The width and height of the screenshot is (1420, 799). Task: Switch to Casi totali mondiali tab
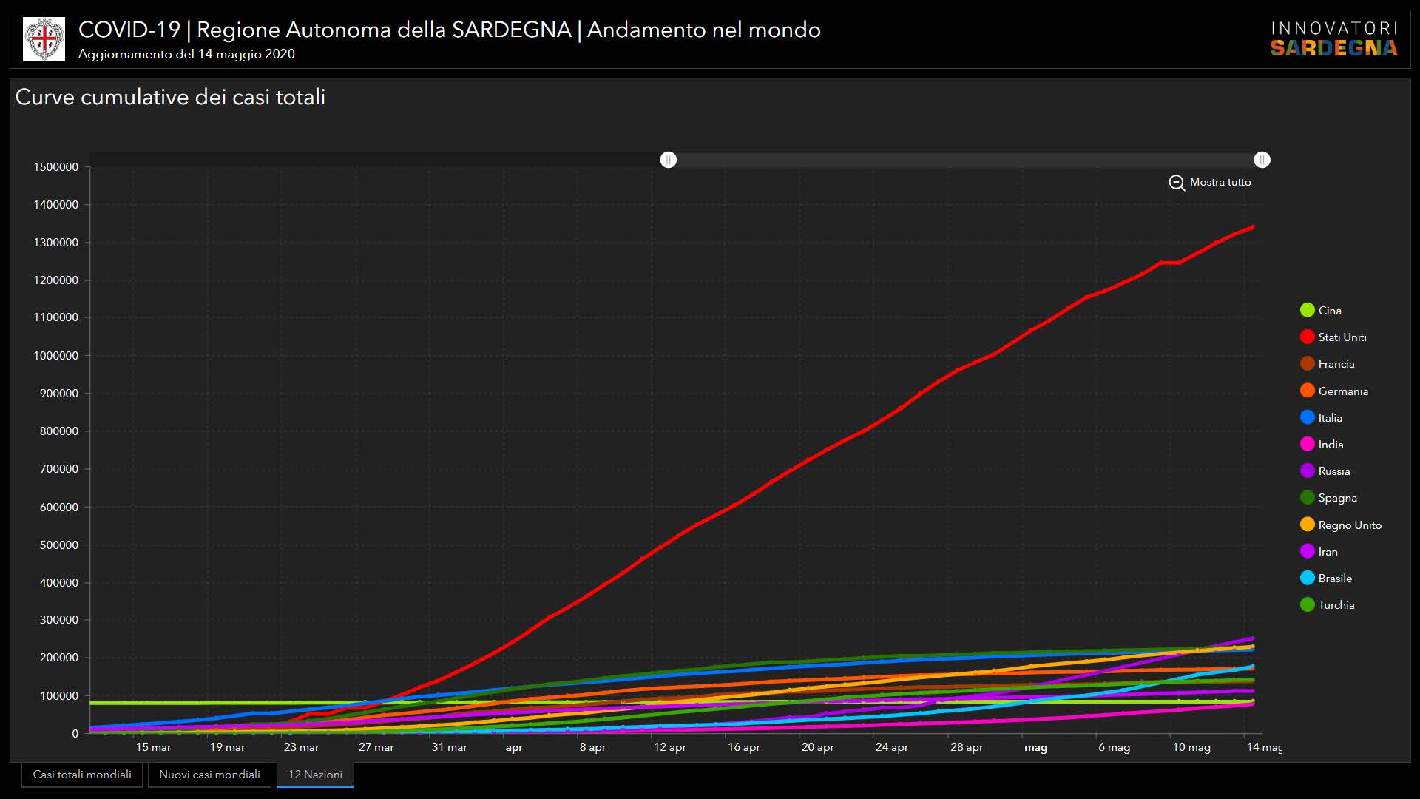(x=82, y=775)
